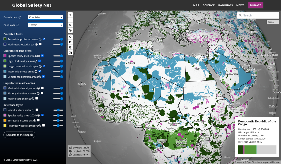Locate my position on the map
281x164 pixels.
[70, 30]
